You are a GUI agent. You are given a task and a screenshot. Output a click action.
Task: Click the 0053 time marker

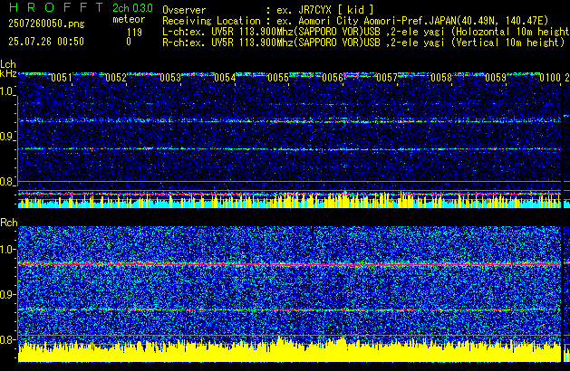pyautogui.click(x=170, y=78)
